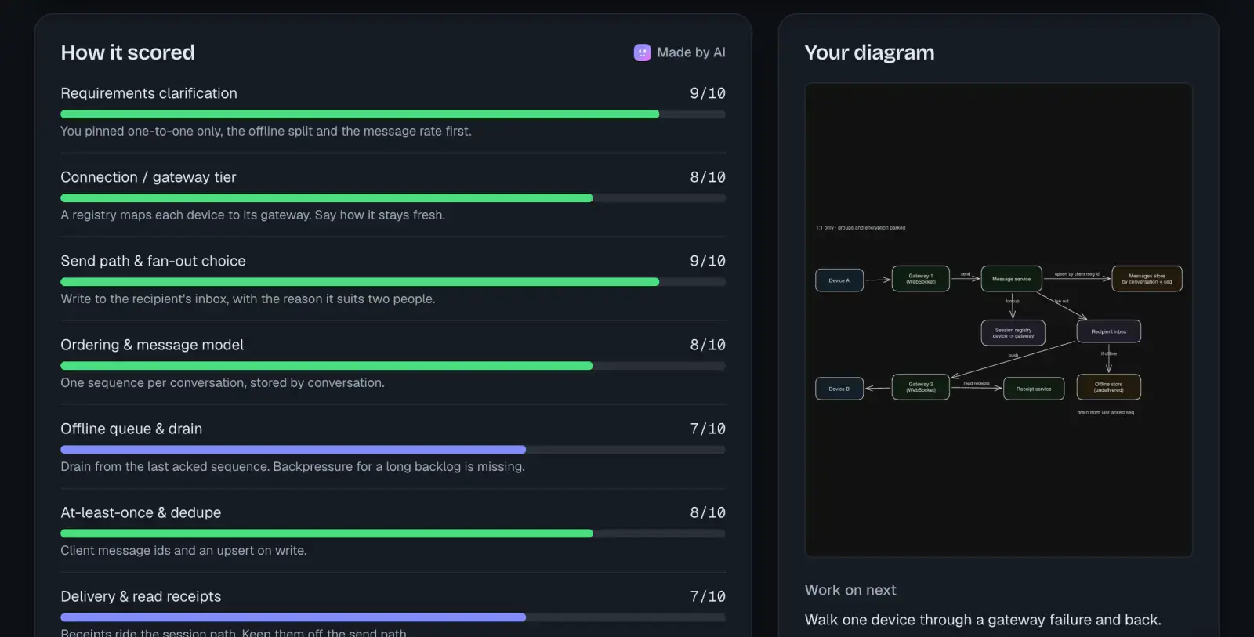This screenshot has width=1254, height=637.
Task: Click the "1:1 only" note in the diagram
Action: (861, 228)
